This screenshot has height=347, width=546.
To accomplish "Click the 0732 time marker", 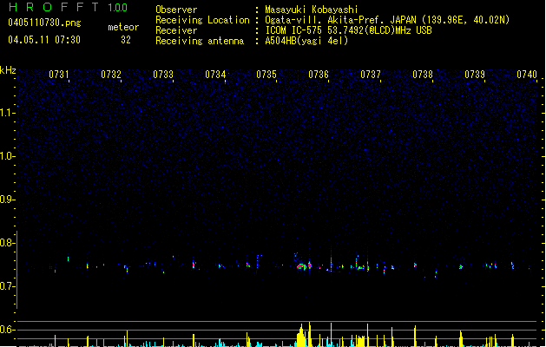I will [111, 75].
